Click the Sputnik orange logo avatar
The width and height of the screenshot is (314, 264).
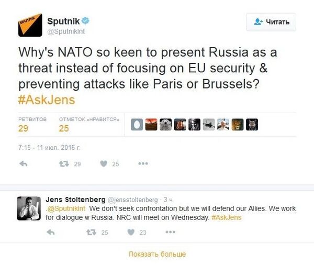click(x=30, y=25)
